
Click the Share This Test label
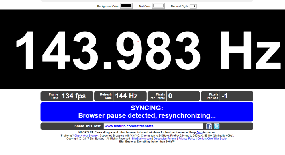pos(88,126)
